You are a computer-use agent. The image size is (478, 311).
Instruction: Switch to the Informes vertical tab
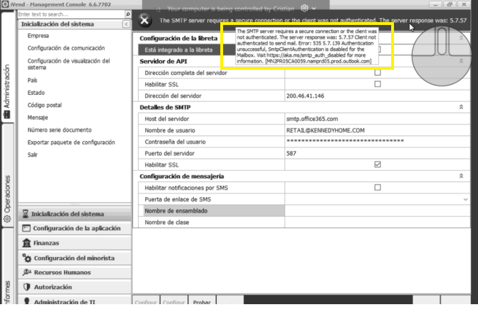pos(7,267)
